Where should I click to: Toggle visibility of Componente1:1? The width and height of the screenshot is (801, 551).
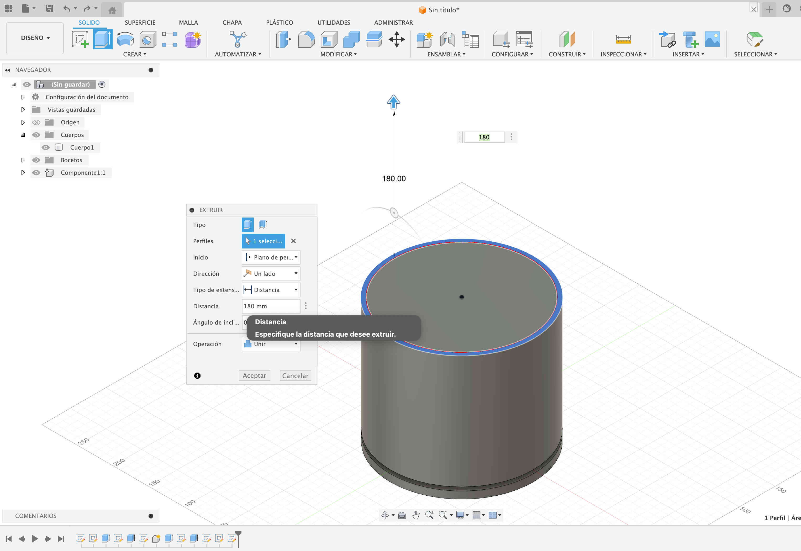point(36,173)
